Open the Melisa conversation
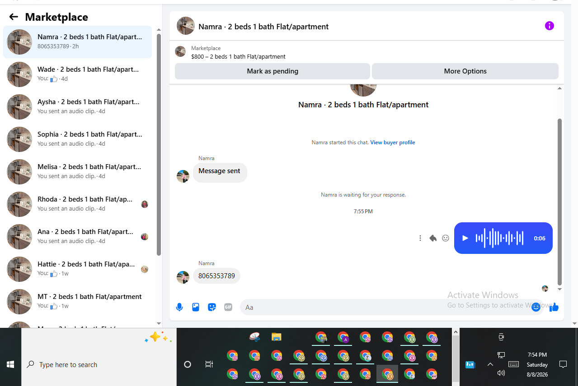The width and height of the screenshot is (578, 386). click(77, 172)
